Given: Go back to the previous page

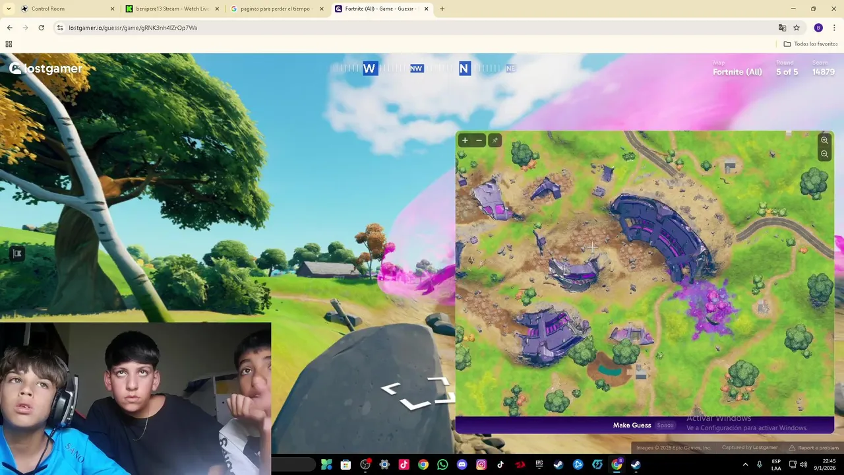Looking at the screenshot, I should coord(9,28).
